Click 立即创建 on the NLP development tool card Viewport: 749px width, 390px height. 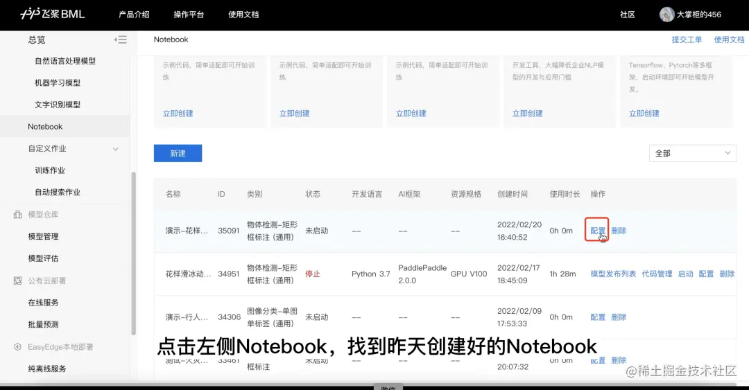[527, 113]
